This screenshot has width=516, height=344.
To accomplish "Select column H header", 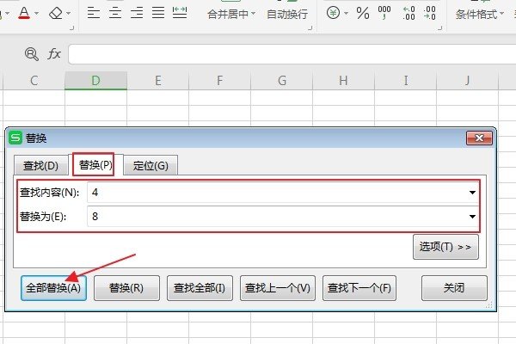I will [x=343, y=81].
